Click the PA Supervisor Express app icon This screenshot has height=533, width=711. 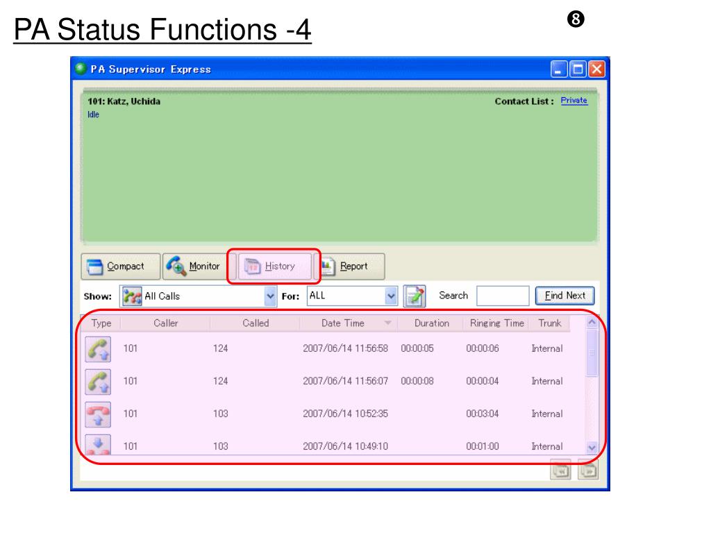point(81,69)
